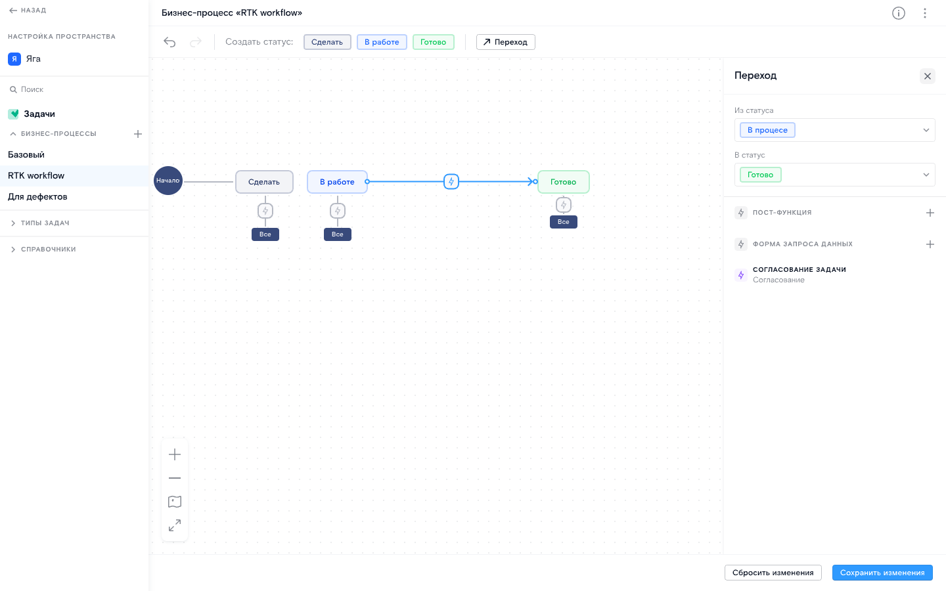This screenshot has height=591, width=946.
Task: Expand the 'Справочники' section
Action: [48, 250]
